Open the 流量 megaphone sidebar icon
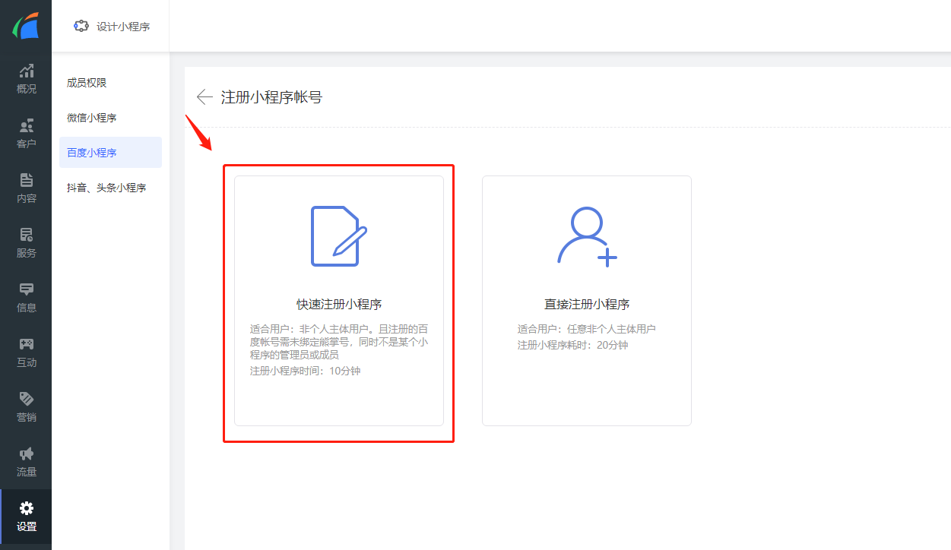This screenshot has height=550, width=951. coord(26,454)
